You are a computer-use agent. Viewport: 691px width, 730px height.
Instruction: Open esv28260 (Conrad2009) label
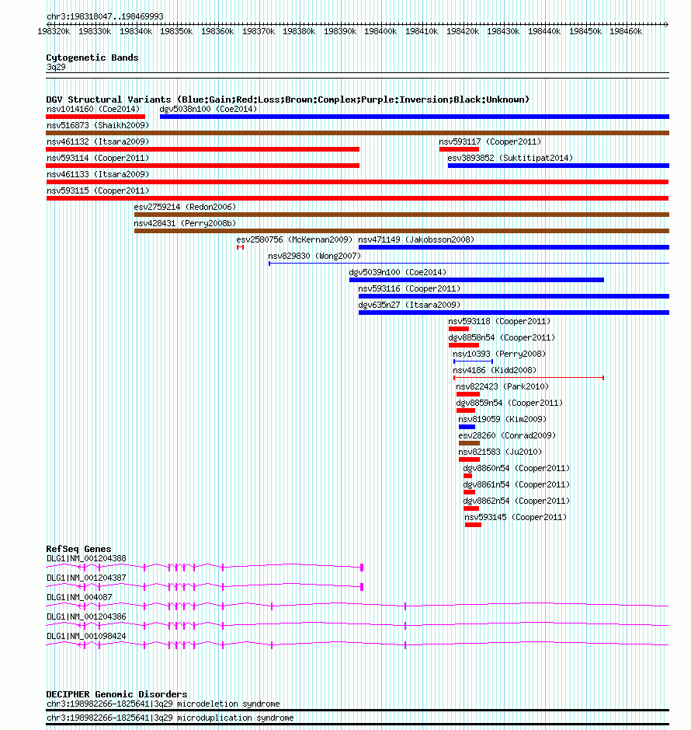point(507,435)
